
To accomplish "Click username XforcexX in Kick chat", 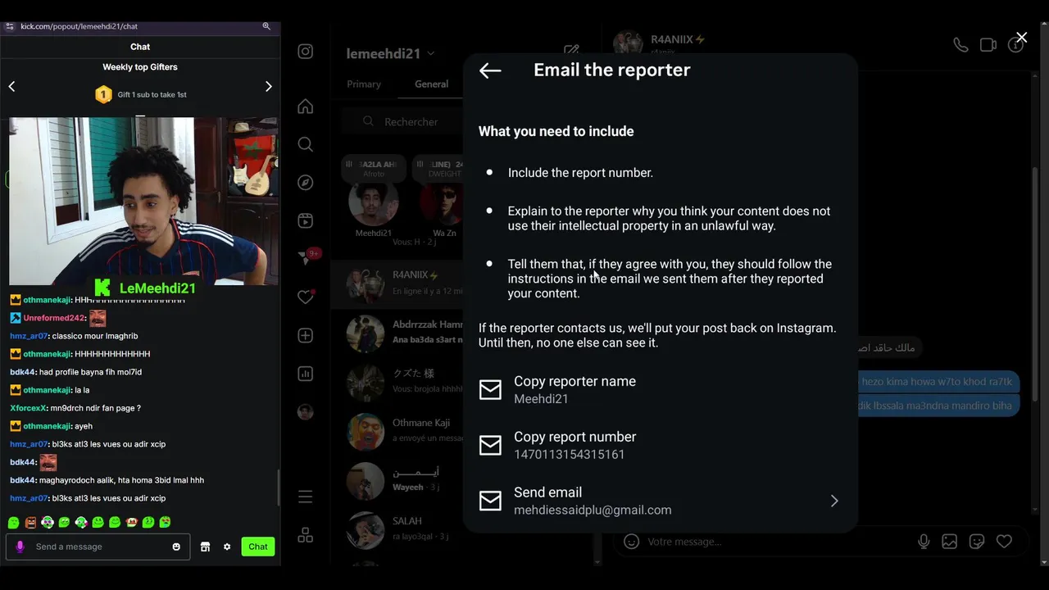I will pos(28,408).
